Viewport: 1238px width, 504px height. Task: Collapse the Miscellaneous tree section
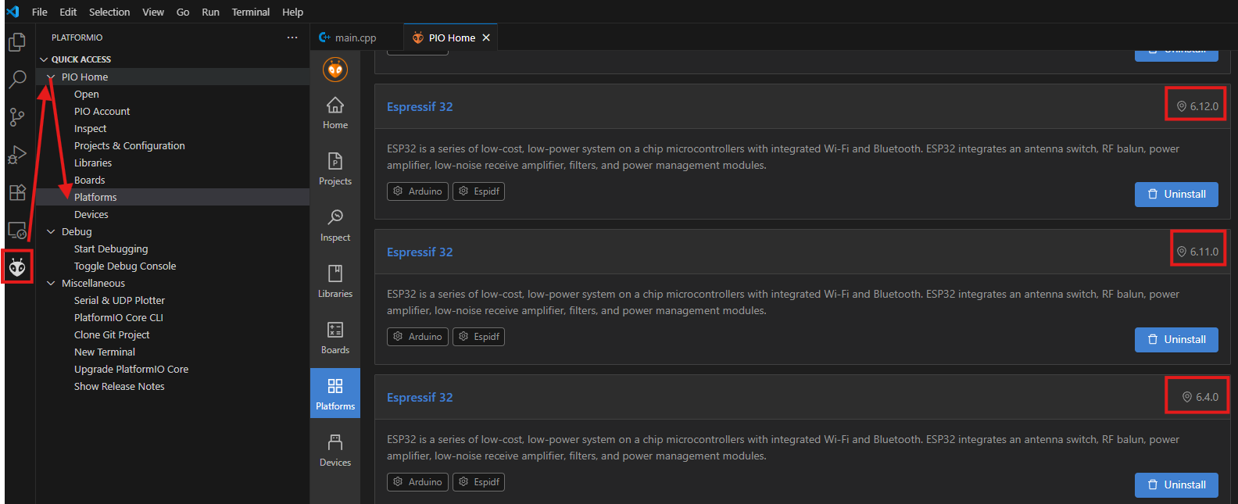click(x=51, y=284)
